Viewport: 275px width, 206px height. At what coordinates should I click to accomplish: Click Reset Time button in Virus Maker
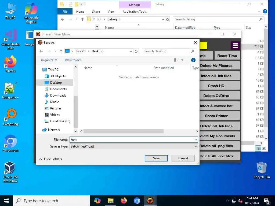tap(227, 56)
